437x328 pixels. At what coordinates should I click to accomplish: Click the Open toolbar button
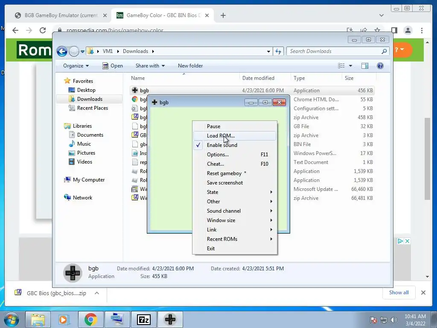click(x=113, y=66)
